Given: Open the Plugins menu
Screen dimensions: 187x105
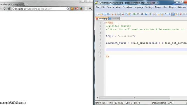Looking at the screenshot, I should pos(173,7).
